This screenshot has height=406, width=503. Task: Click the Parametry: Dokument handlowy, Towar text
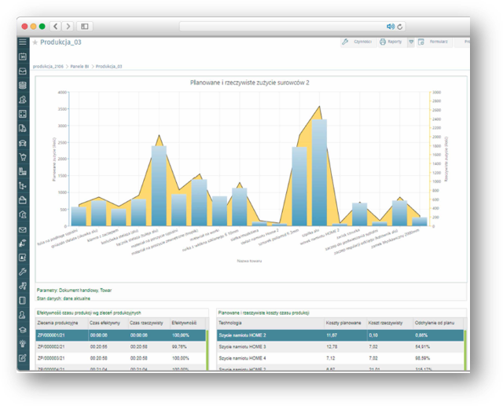coord(74,291)
